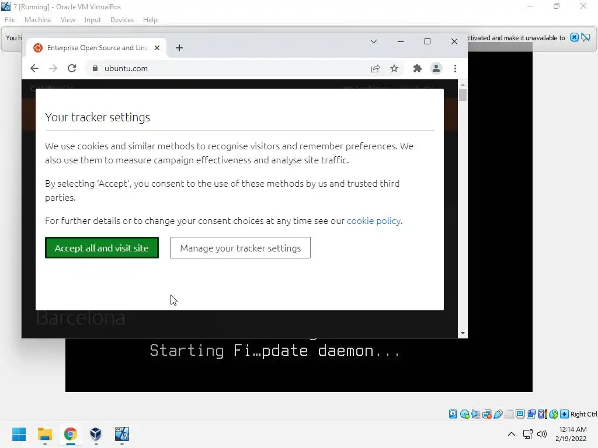Click the network tray icon
The height and width of the screenshot is (448, 598).
[528, 434]
